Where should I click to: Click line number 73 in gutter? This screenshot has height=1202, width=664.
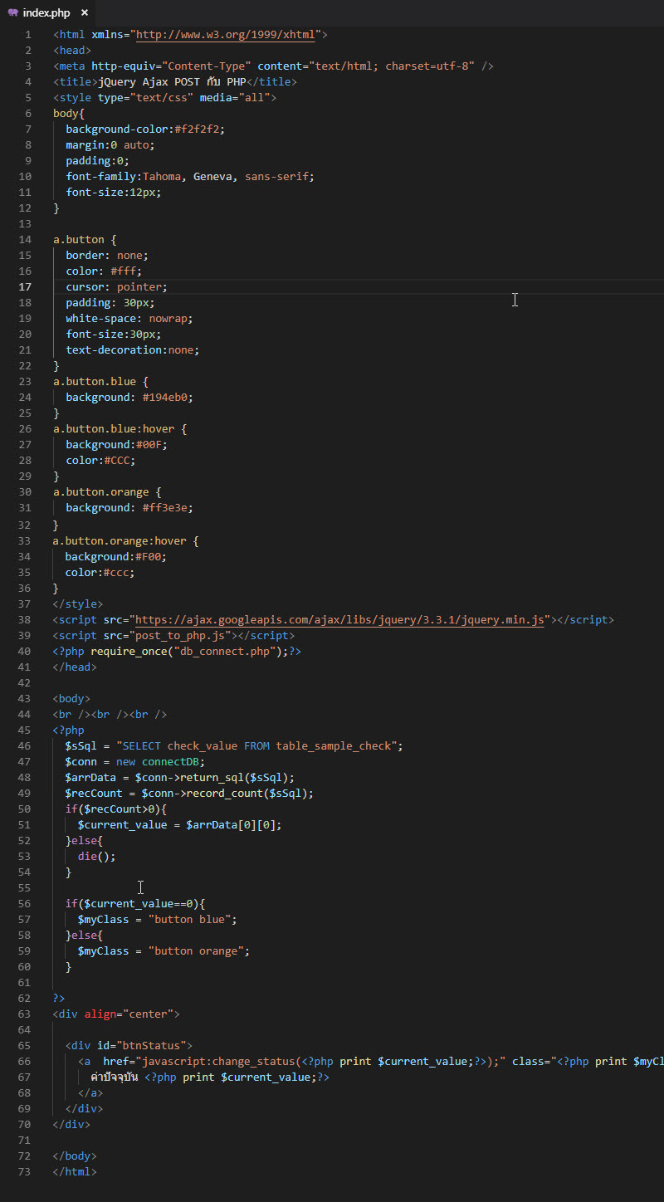coord(26,1172)
